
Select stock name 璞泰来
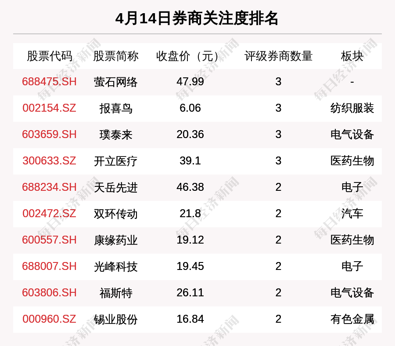click(x=115, y=135)
